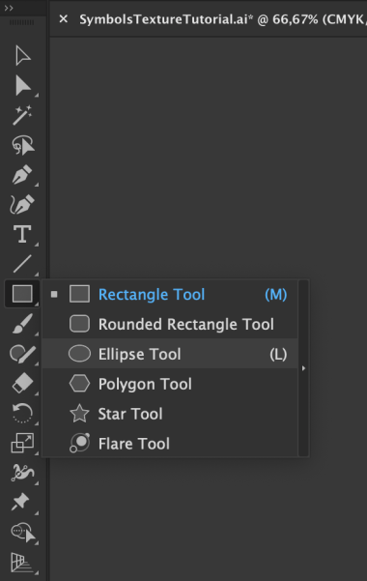This screenshot has height=581, width=367.
Task: Select the Pen tool
Action: (x=22, y=175)
